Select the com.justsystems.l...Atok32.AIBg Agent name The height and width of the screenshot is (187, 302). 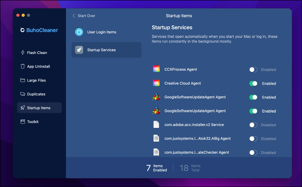pyautogui.click(x=197, y=139)
